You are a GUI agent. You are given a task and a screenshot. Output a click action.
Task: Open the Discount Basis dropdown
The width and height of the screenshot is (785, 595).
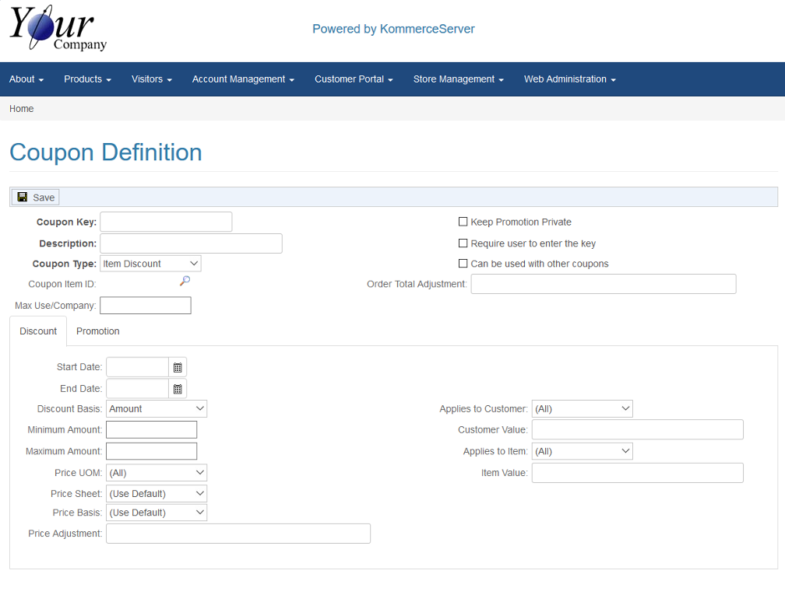(157, 409)
